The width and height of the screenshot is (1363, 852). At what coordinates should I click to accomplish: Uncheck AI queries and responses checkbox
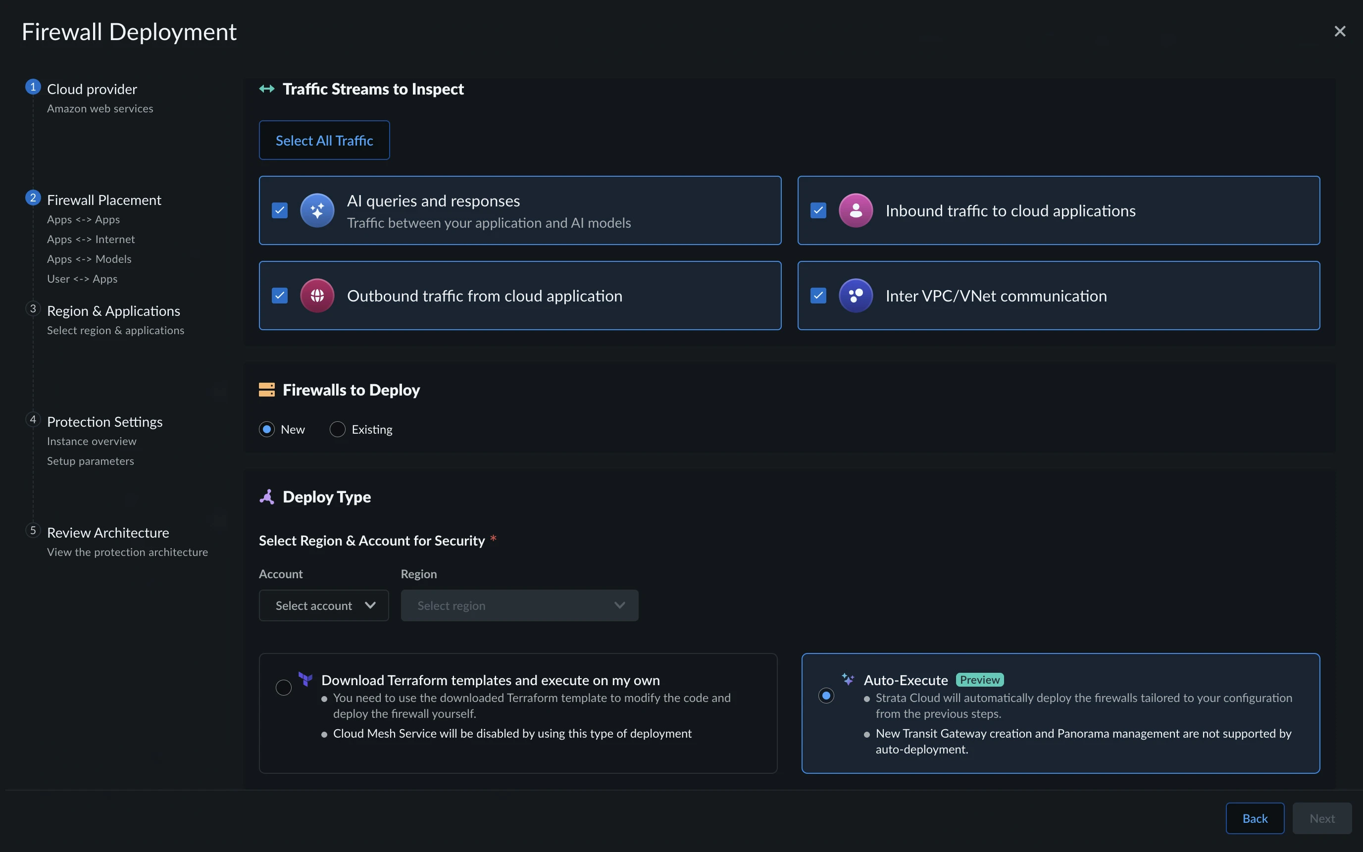(x=279, y=211)
